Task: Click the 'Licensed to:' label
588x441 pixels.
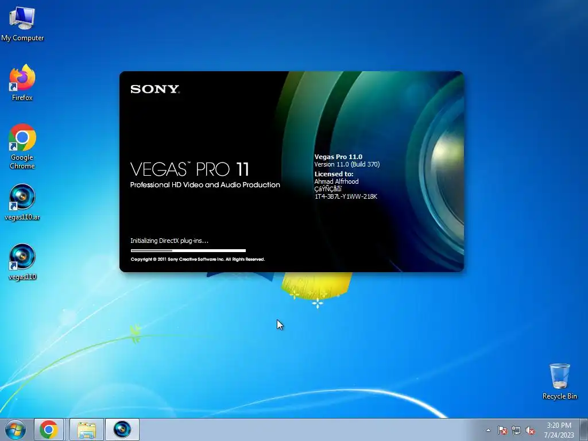Action: pos(334,174)
